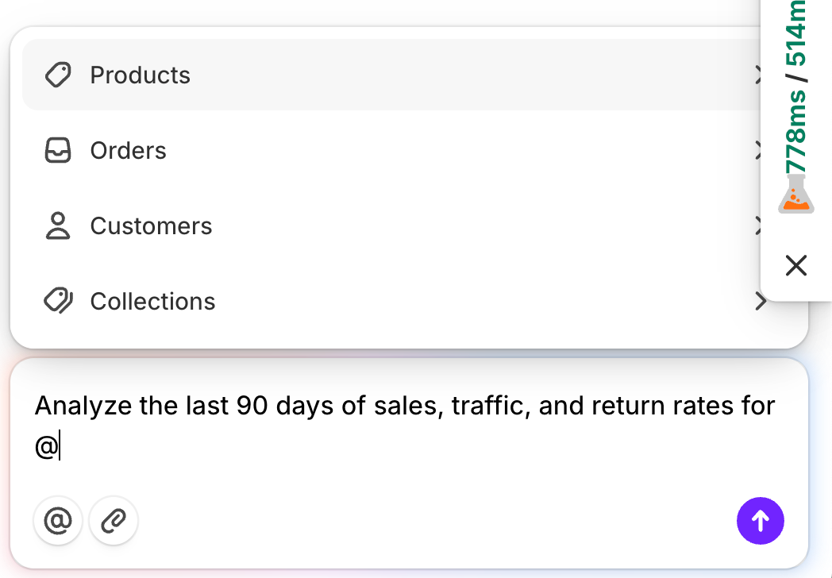Pick the Customers menu entry
The image size is (832, 578).
pos(151,226)
